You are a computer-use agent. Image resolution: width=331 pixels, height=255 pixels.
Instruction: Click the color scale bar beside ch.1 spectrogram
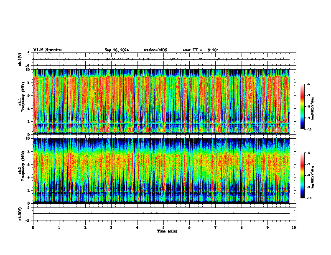click(302, 107)
